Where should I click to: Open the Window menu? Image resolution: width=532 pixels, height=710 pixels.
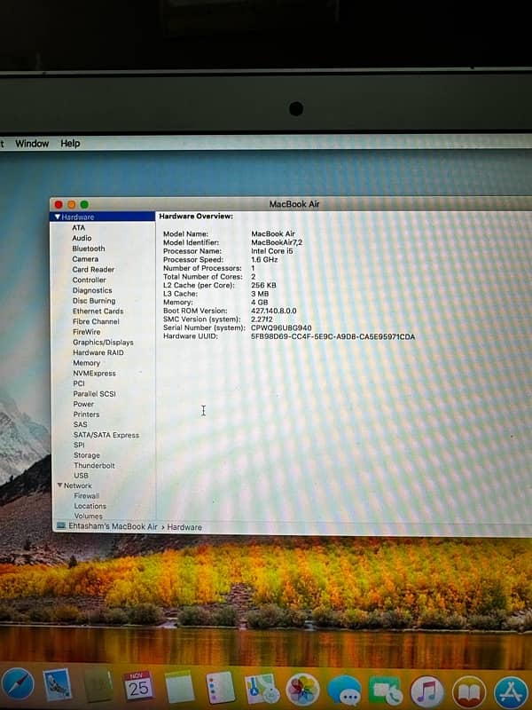pos(32,144)
